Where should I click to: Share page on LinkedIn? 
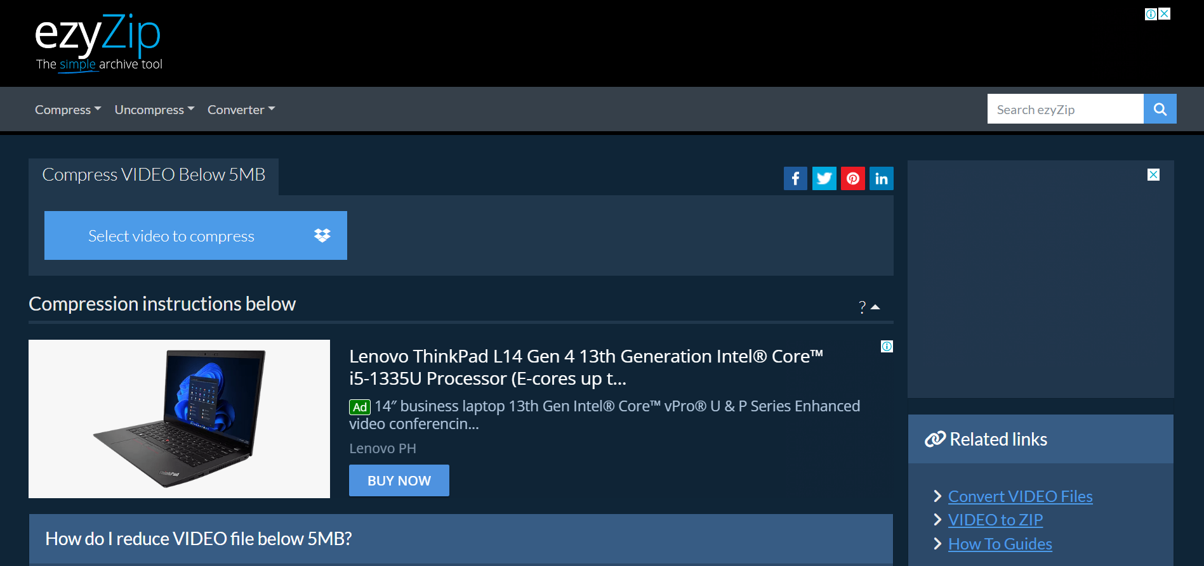tap(882, 179)
